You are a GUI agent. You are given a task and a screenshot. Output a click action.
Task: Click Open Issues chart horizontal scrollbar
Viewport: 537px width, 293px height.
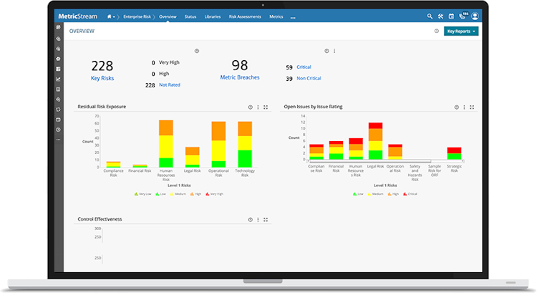370,160
